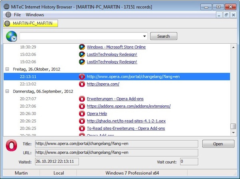The image size is (240, 179).
Task: Click the Visit count field
Action: click(189, 161)
